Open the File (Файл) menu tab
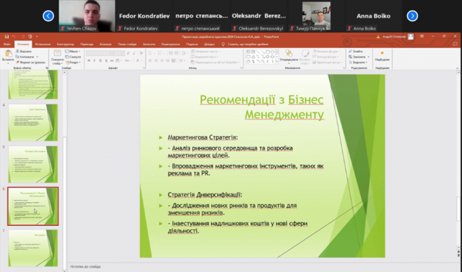The image size is (462, 272). pyautogui.click(x=7, y=45)
